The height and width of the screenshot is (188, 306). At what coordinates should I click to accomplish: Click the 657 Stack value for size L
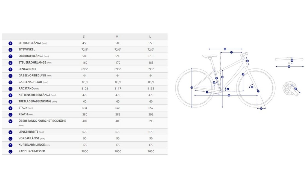151,108
